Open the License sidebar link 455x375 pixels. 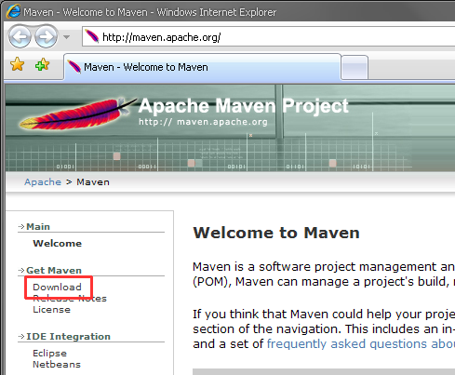(x=51, y=310)
